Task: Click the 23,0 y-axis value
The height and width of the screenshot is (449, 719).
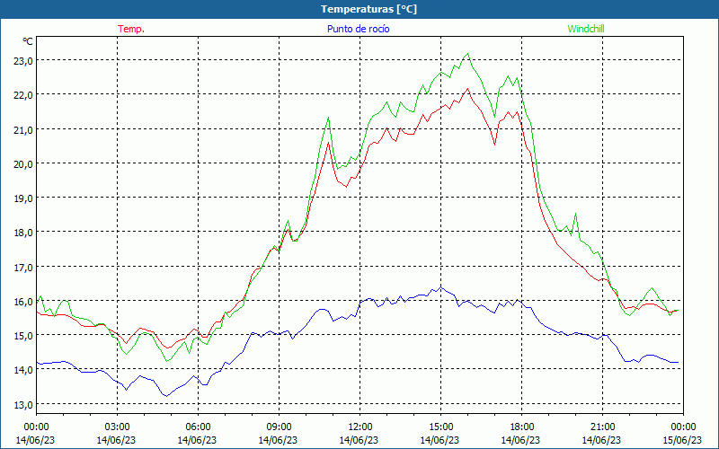Action: click(x=23, y=60)
